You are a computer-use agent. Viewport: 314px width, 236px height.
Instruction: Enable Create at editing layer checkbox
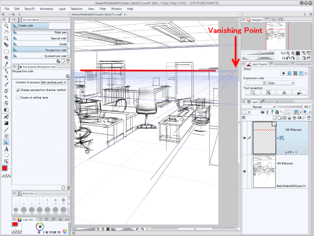pyautogui.click(x=18, y=98)
